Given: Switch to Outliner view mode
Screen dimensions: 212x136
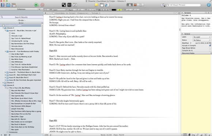Looking at the screenshot, I should pyautogui.click(x=141, y=5).
